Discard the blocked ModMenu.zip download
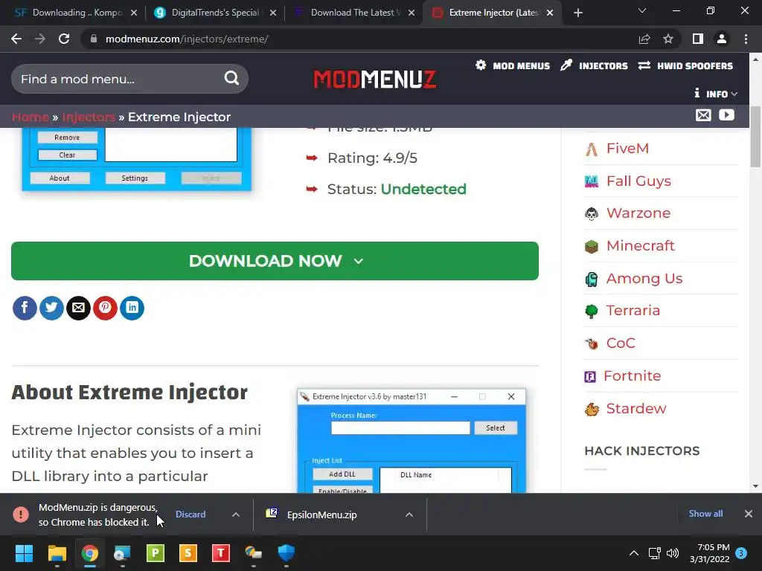 pyautogui.click(x=190, y=514)
